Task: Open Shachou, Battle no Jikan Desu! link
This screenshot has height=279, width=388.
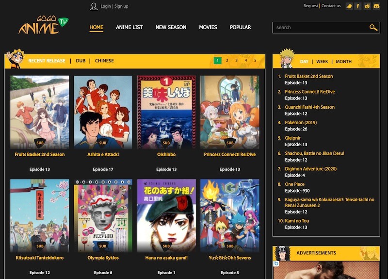Action: [314, 153]
